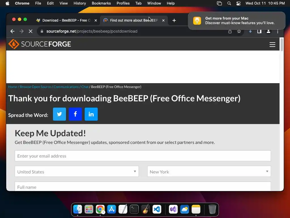Open Chrome three-dot menu
Screen dimensions: 290x218
278,32
